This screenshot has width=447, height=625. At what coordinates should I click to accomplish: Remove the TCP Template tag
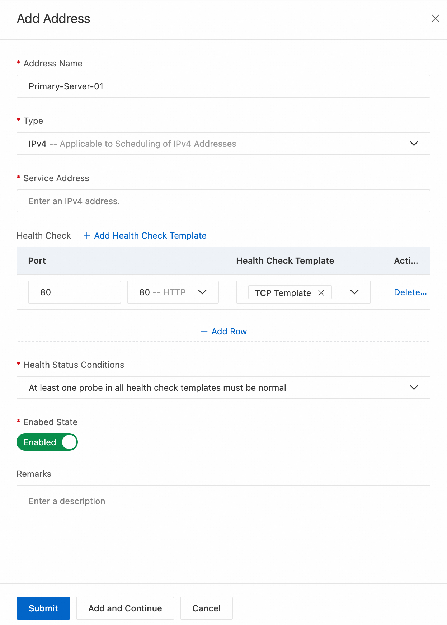(x=321, y=293)
